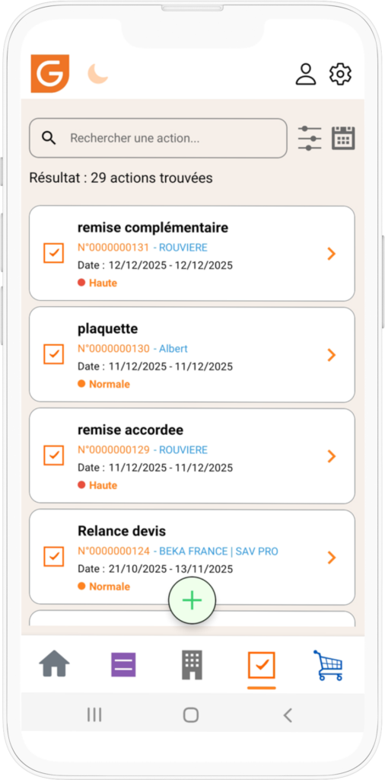The height and width of the screenshot is (780, 385).
Task: Expand 'remise accordee' with its chevron
Action: [331, 456]
